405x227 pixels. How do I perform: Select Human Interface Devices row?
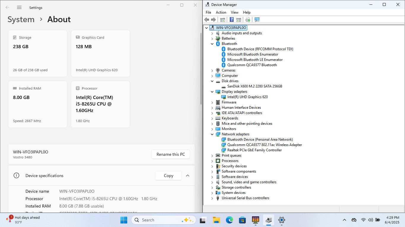241,108
